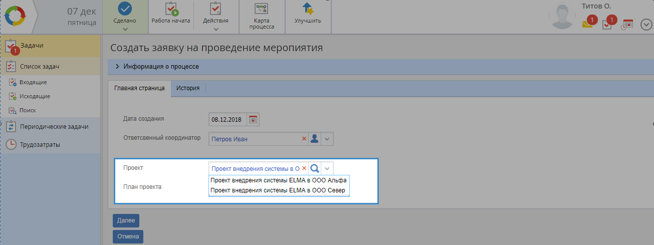Click the user picker icon for coordinator
Screen dimensions: 654x245
point(314,139)
